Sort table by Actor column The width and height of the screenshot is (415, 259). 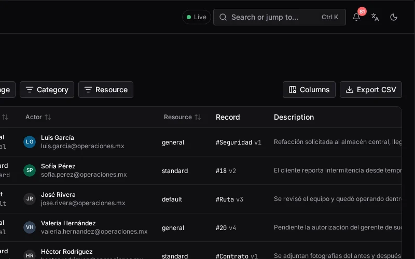coord(38,117)
